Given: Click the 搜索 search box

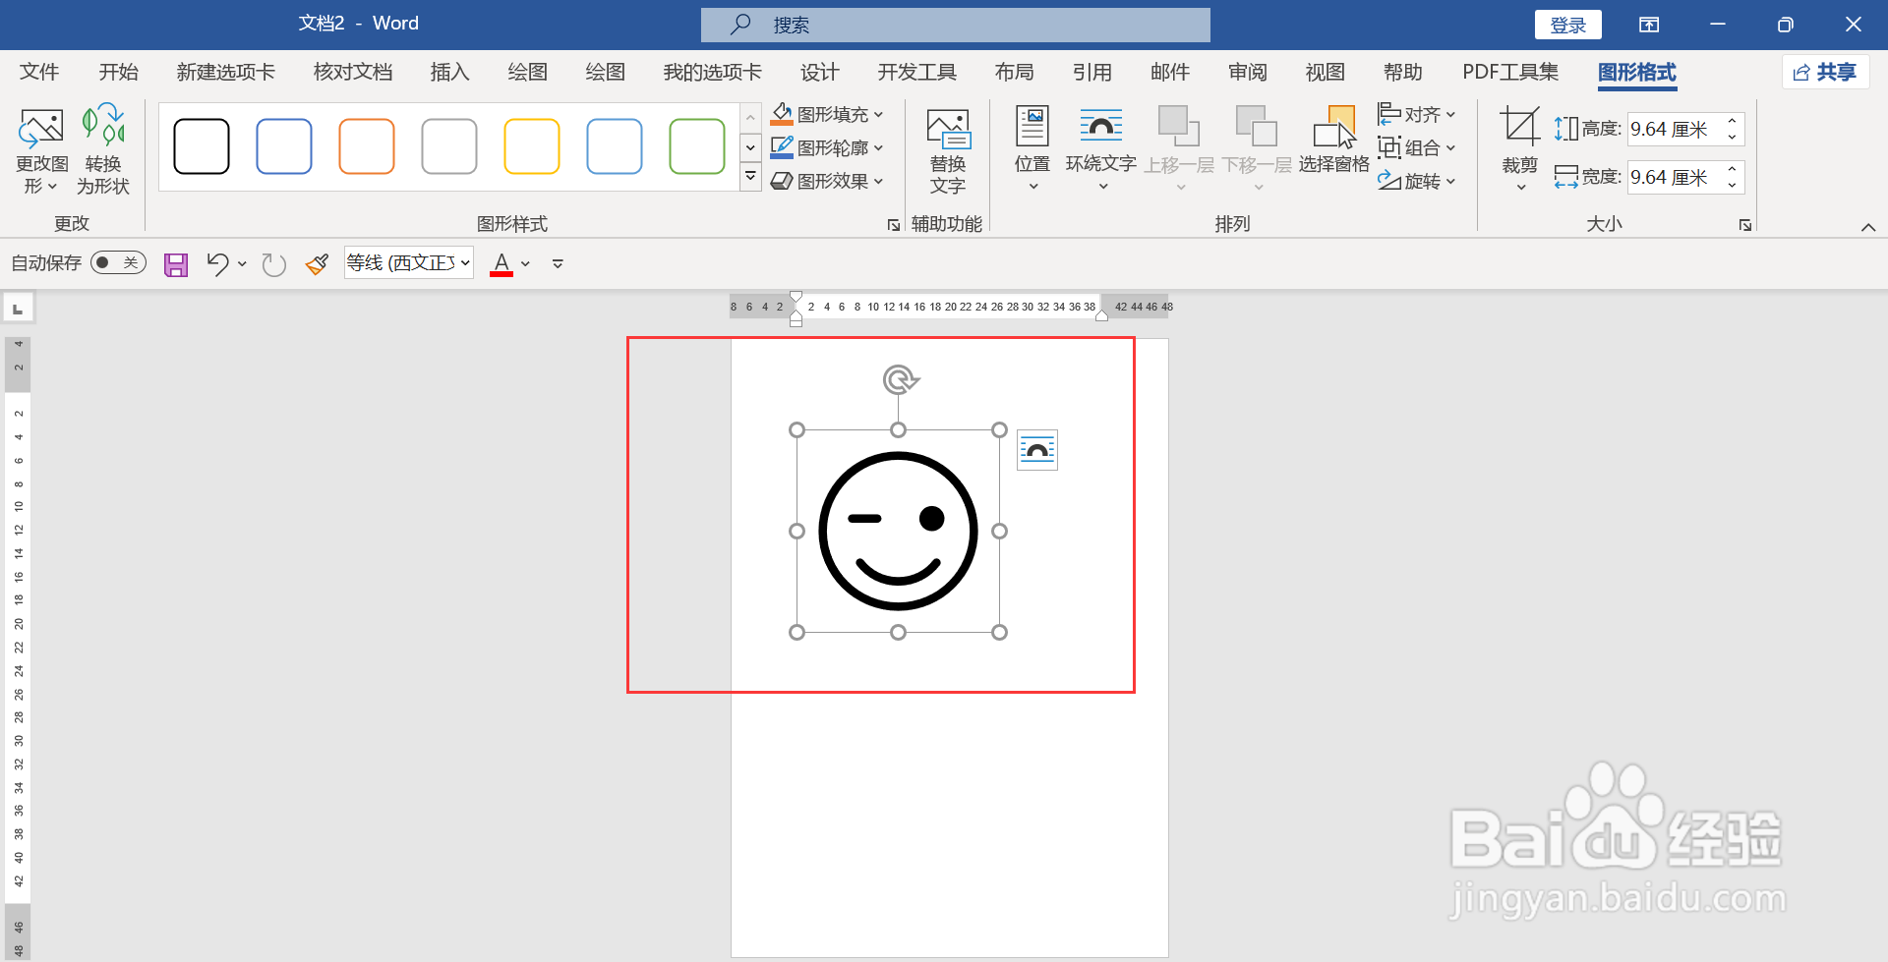Looking at the screenshot, I should [956, 25].
